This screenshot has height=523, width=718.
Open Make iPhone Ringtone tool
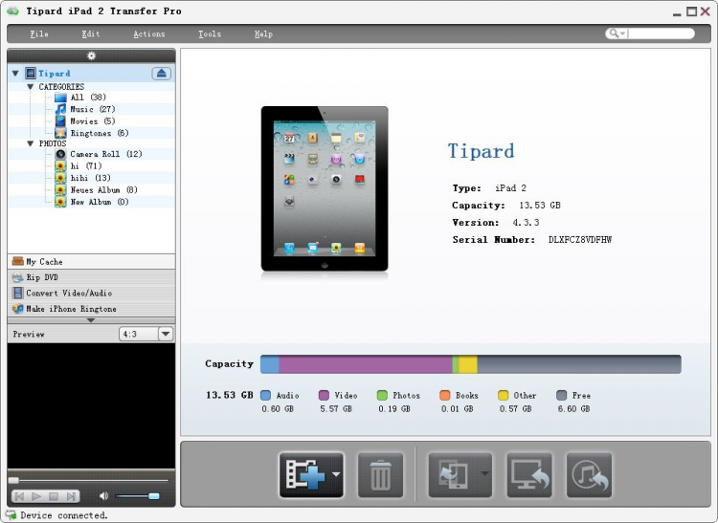click(x=91, y=309)
